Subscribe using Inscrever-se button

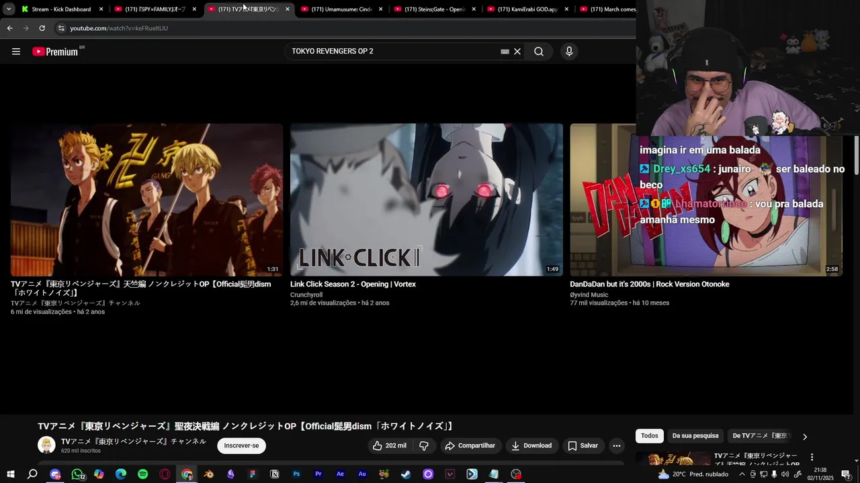point(241,445)
